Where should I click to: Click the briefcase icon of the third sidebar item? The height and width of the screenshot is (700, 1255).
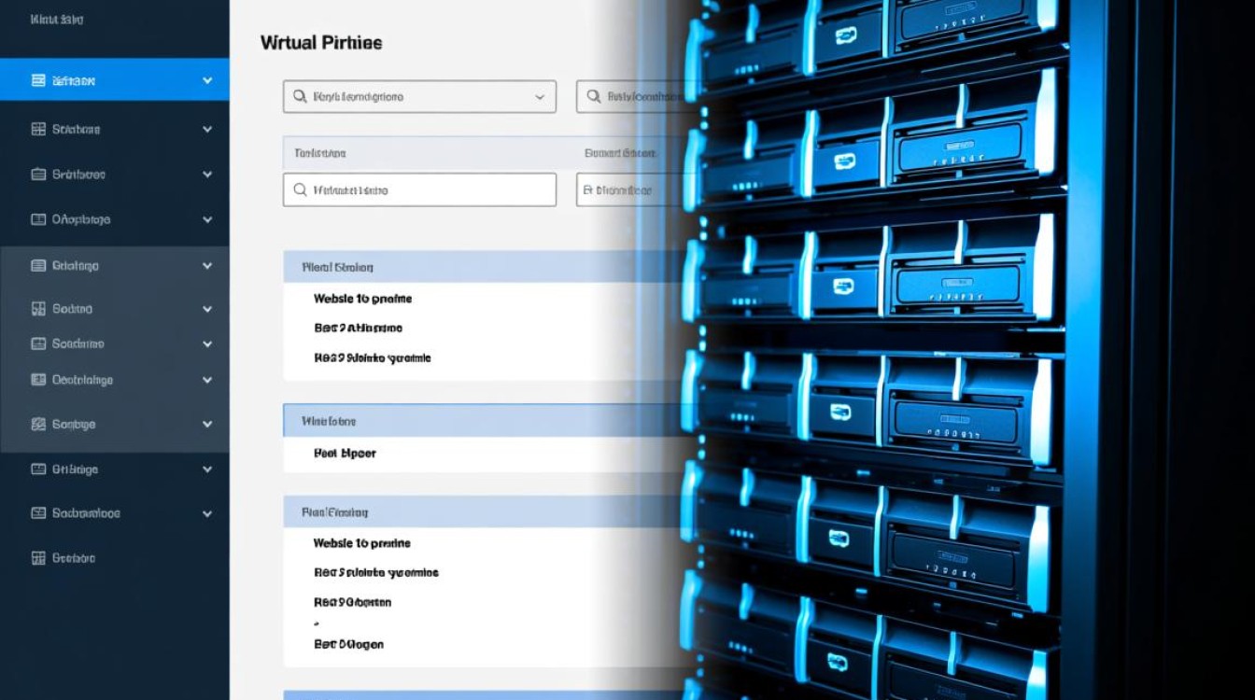coord(38,175)
